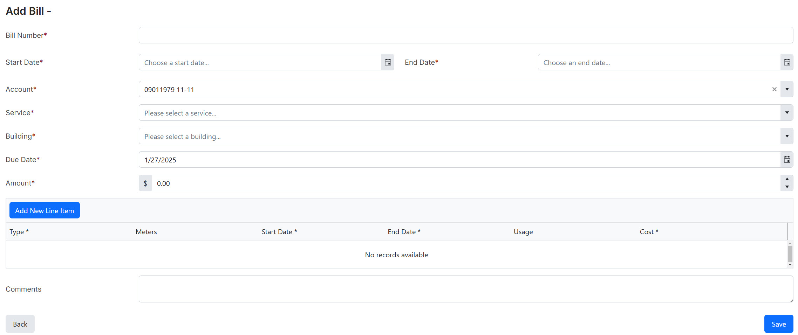Click the Amount value field
The width and height of the screenshot is (798, 335).
pos(466,183)
